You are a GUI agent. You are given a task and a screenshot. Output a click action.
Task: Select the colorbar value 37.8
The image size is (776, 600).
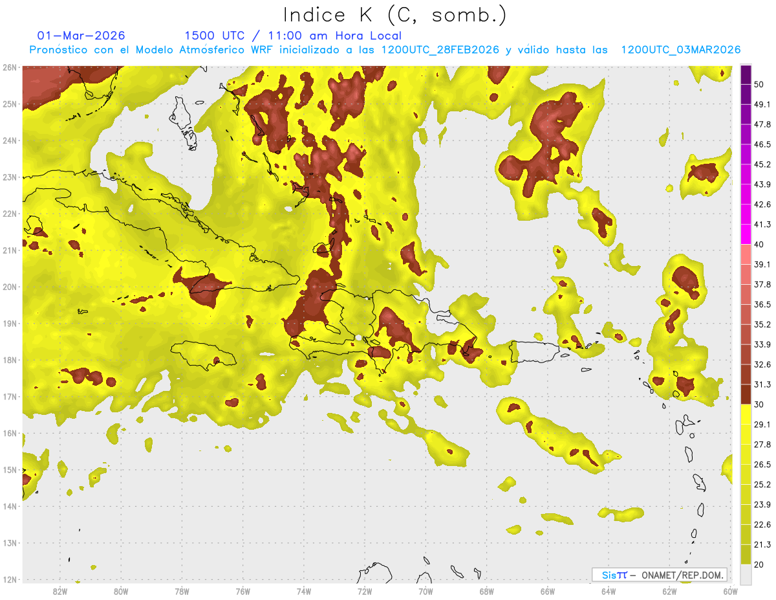pyautogui.click(x=762, y=284)
